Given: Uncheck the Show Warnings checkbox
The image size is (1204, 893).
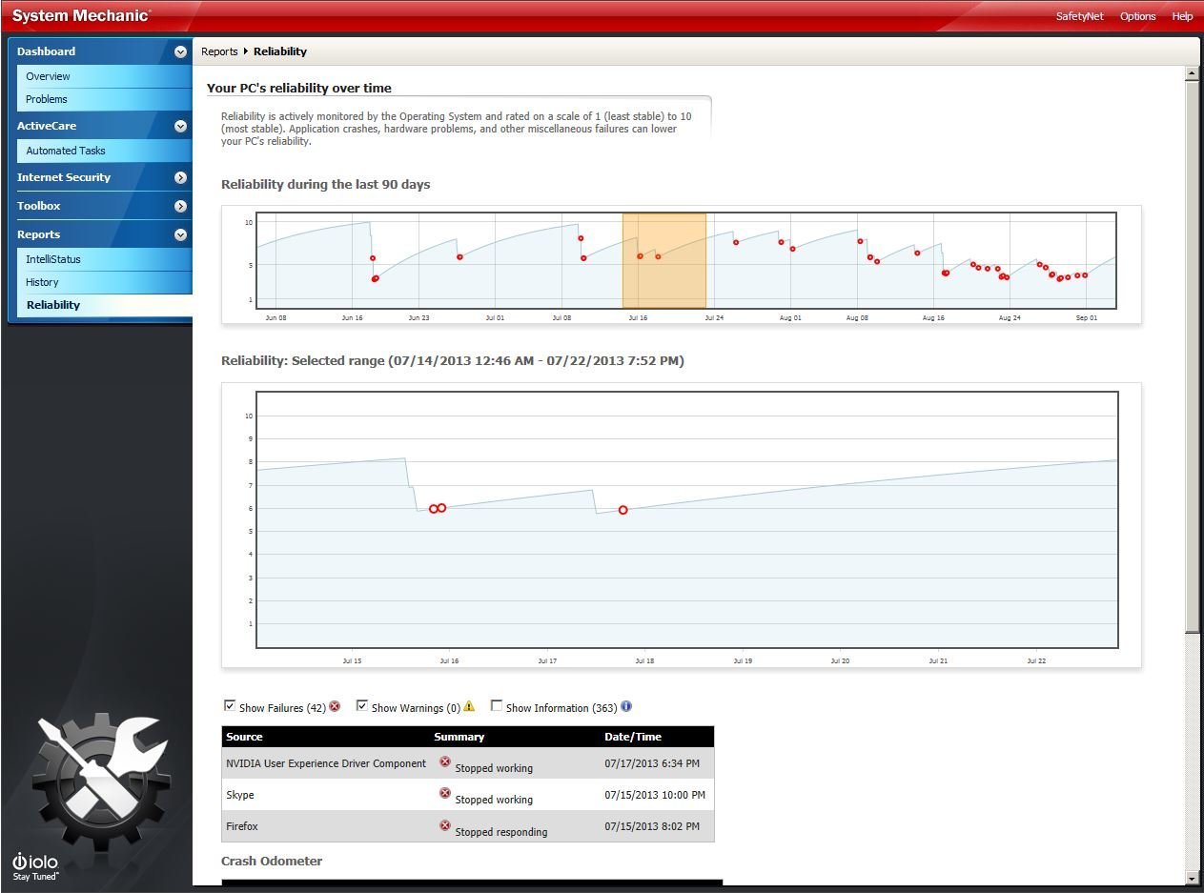Looking at the screenshot, I should pos(362,706).
